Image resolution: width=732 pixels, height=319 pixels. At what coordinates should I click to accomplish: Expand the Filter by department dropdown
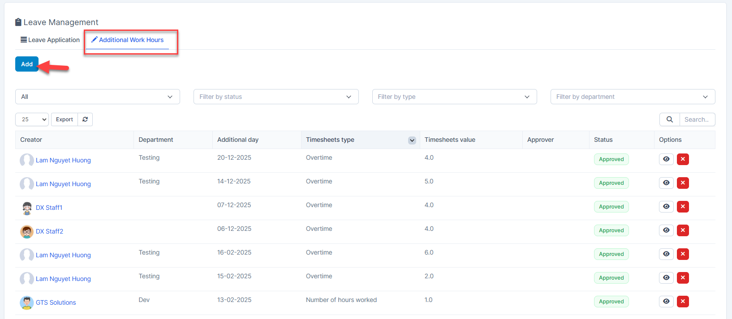coord(632,97)
